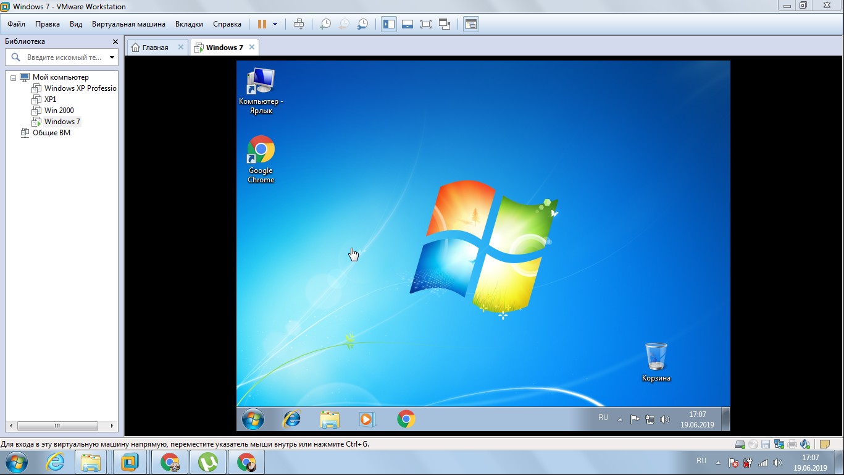The image size is (844, 475).
Task: Close the Библиотека panel
Action: coord(115,41)
